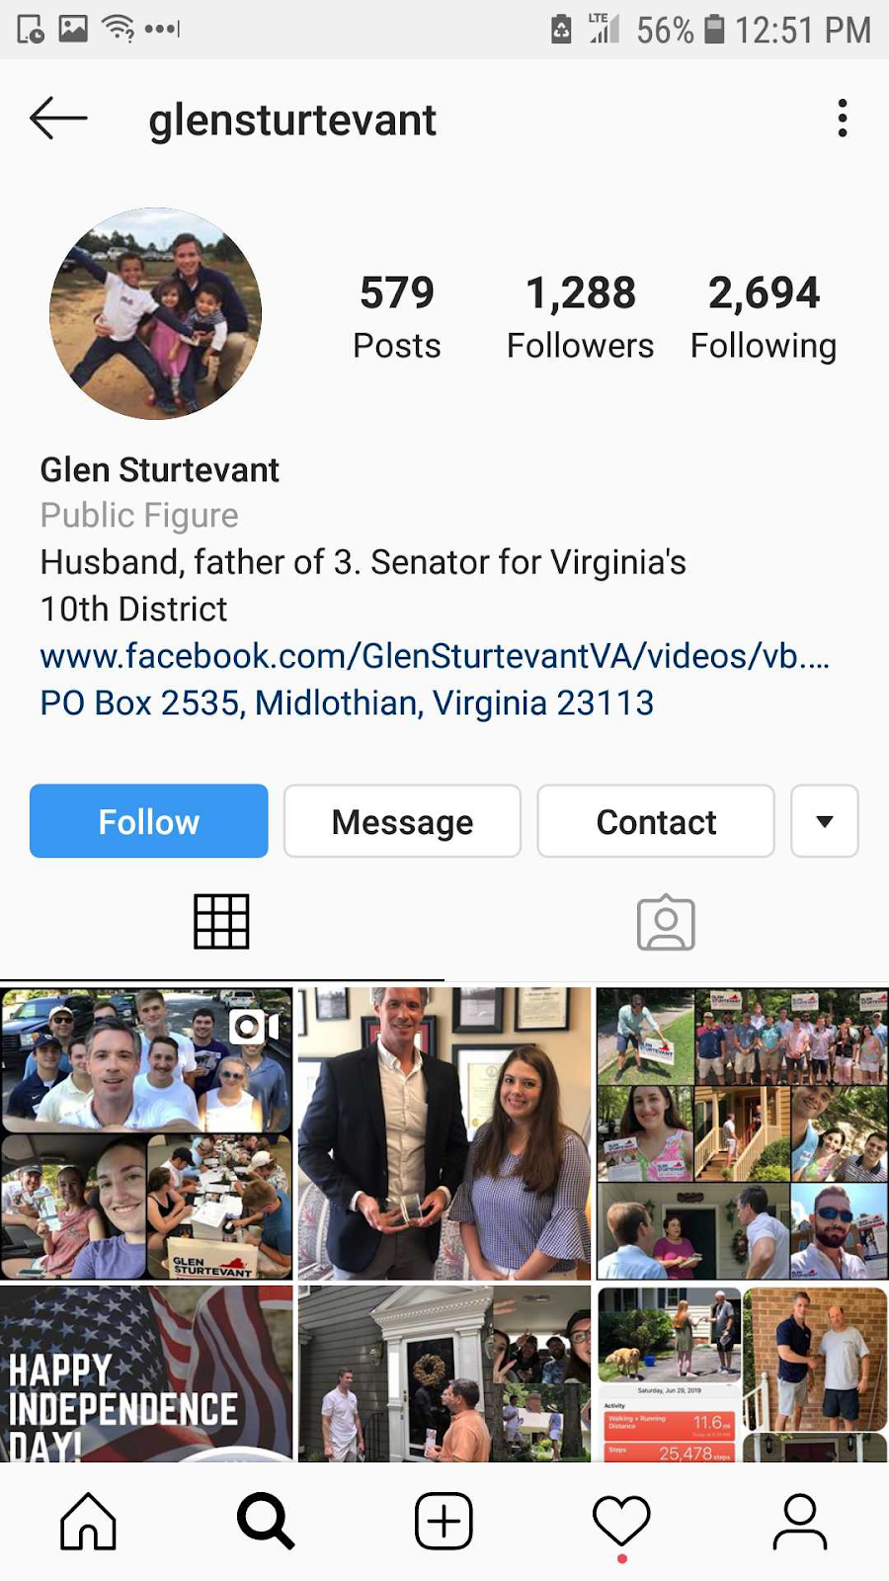This screenshot has height=1581, width=889.
Task: View the 2,694 Following list
Action: click(x=764, y=317)
